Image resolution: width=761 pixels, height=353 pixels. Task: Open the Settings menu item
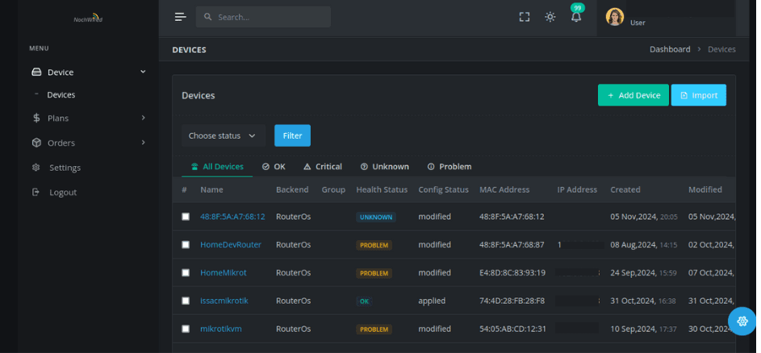(65, 168)
